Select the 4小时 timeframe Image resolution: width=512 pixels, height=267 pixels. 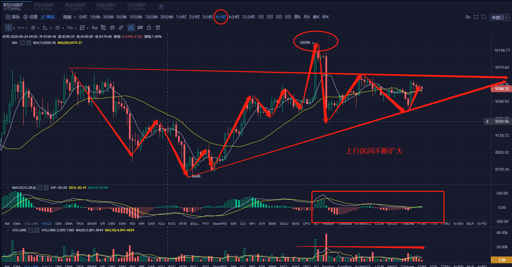point(221,17)
